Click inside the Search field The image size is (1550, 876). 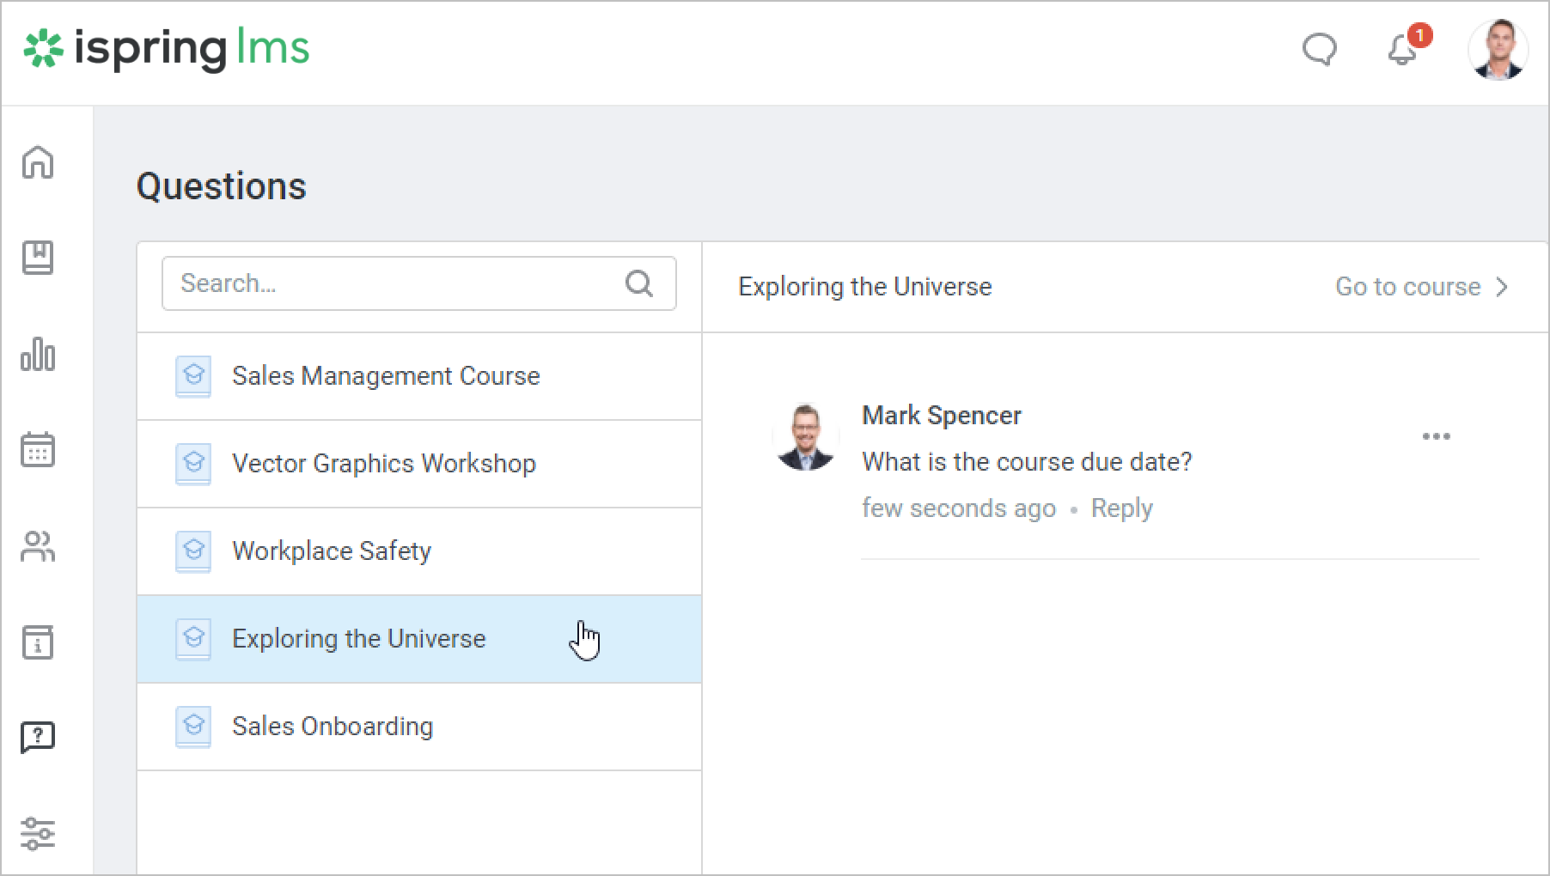395,283
